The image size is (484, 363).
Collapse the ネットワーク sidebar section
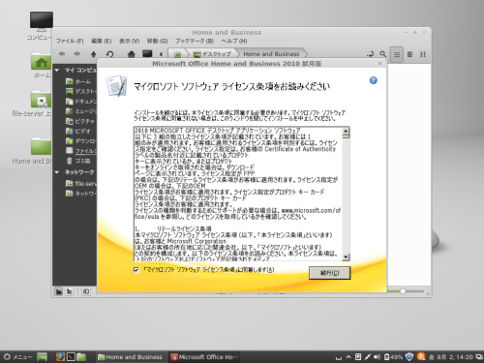click(57, 172)
